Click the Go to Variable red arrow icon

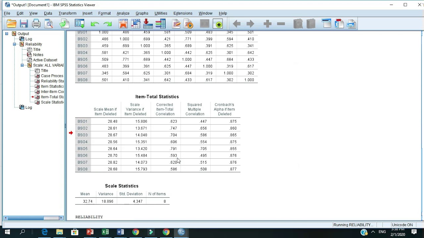[148, 24]
